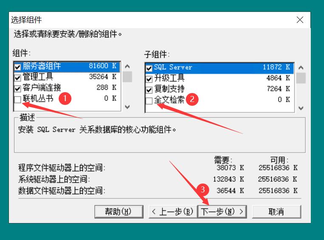Screen dimensions: 324x240
Task: Click the 81600 K size value
Action: coord(103,66)
